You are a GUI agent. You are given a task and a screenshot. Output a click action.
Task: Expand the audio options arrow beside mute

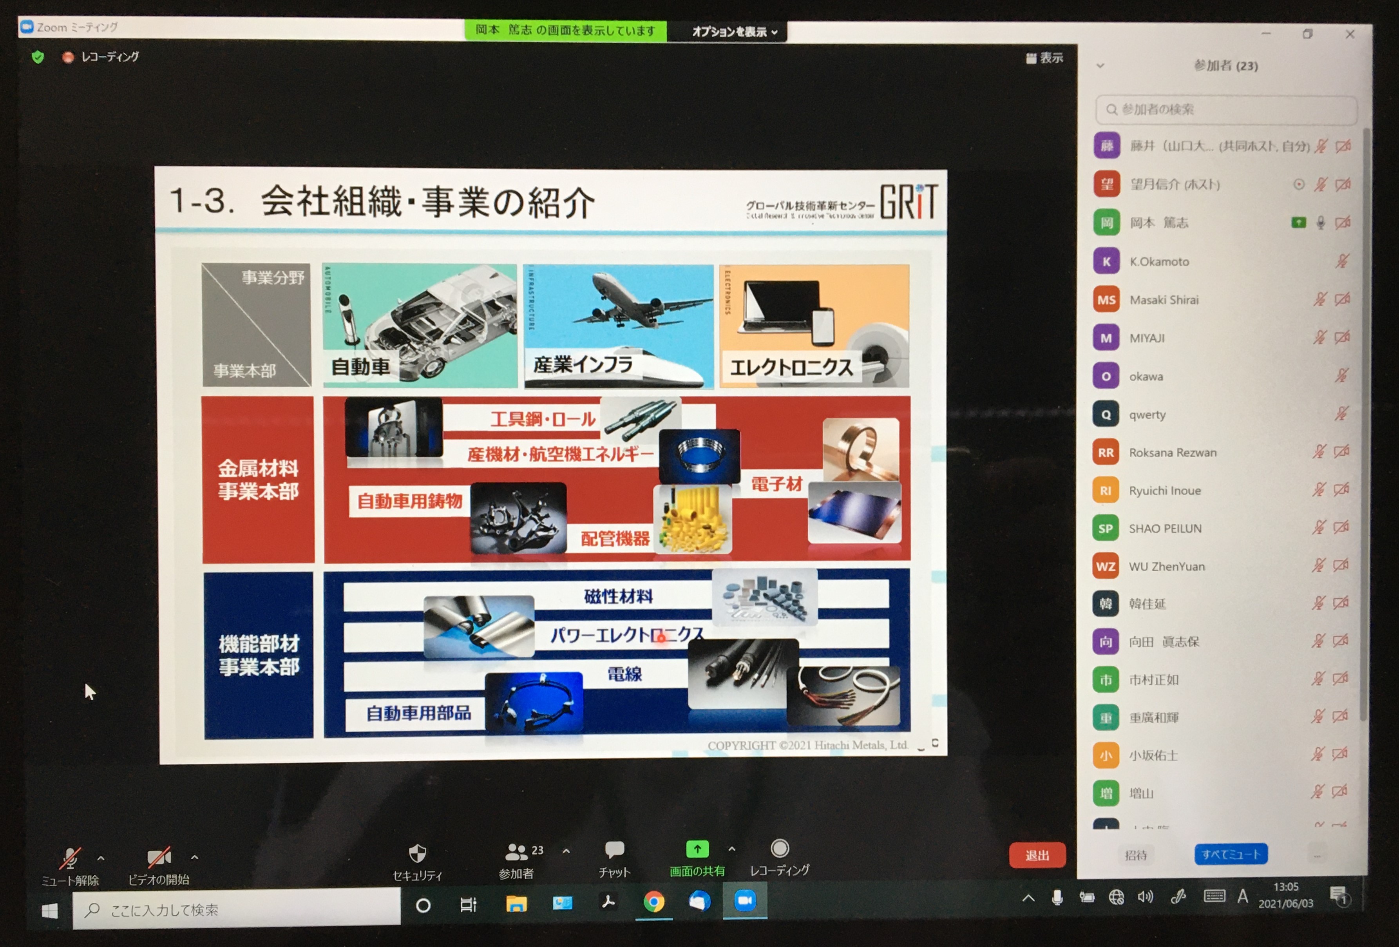point(101,858)
